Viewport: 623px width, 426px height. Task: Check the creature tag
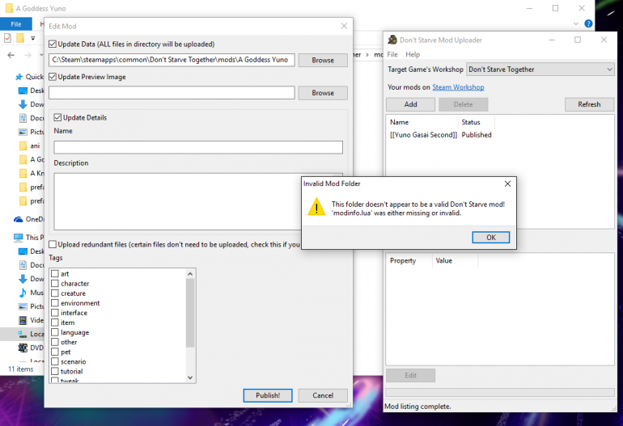[55, 293]
